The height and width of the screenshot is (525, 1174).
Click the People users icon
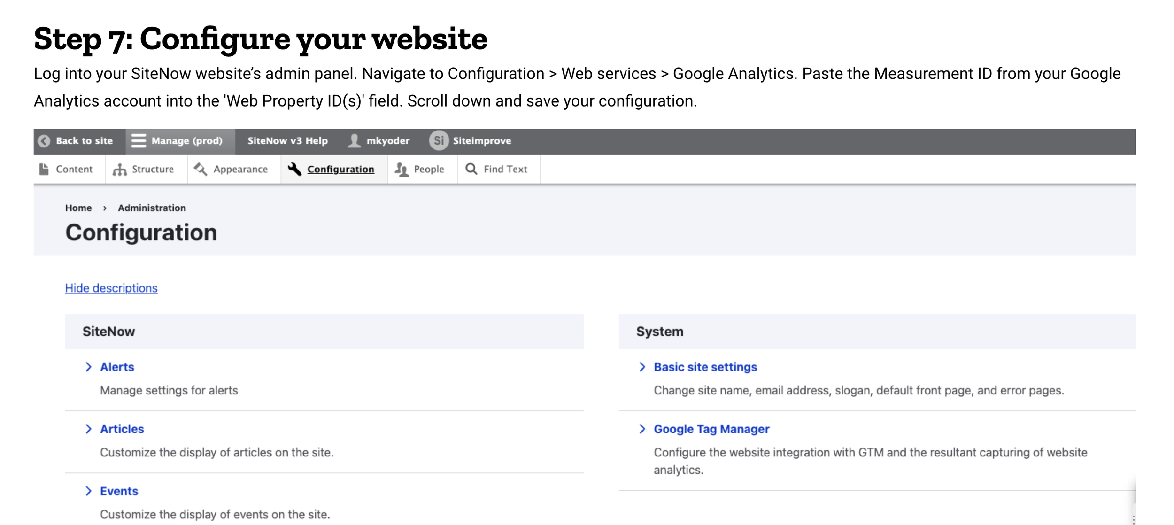[x=402, y=170]
